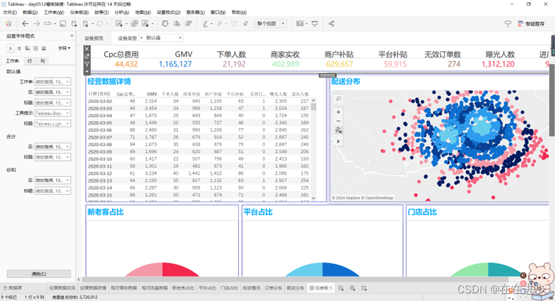
Task: Click the share icon in toolbar
Action: pos(331,24)
